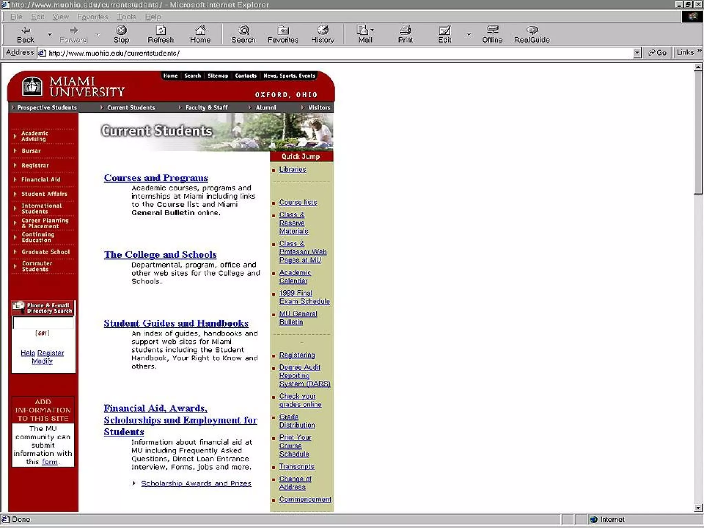Expand the Edit button dropdown arrow
The width and height of the screenshot is (704, 528).
469,34
